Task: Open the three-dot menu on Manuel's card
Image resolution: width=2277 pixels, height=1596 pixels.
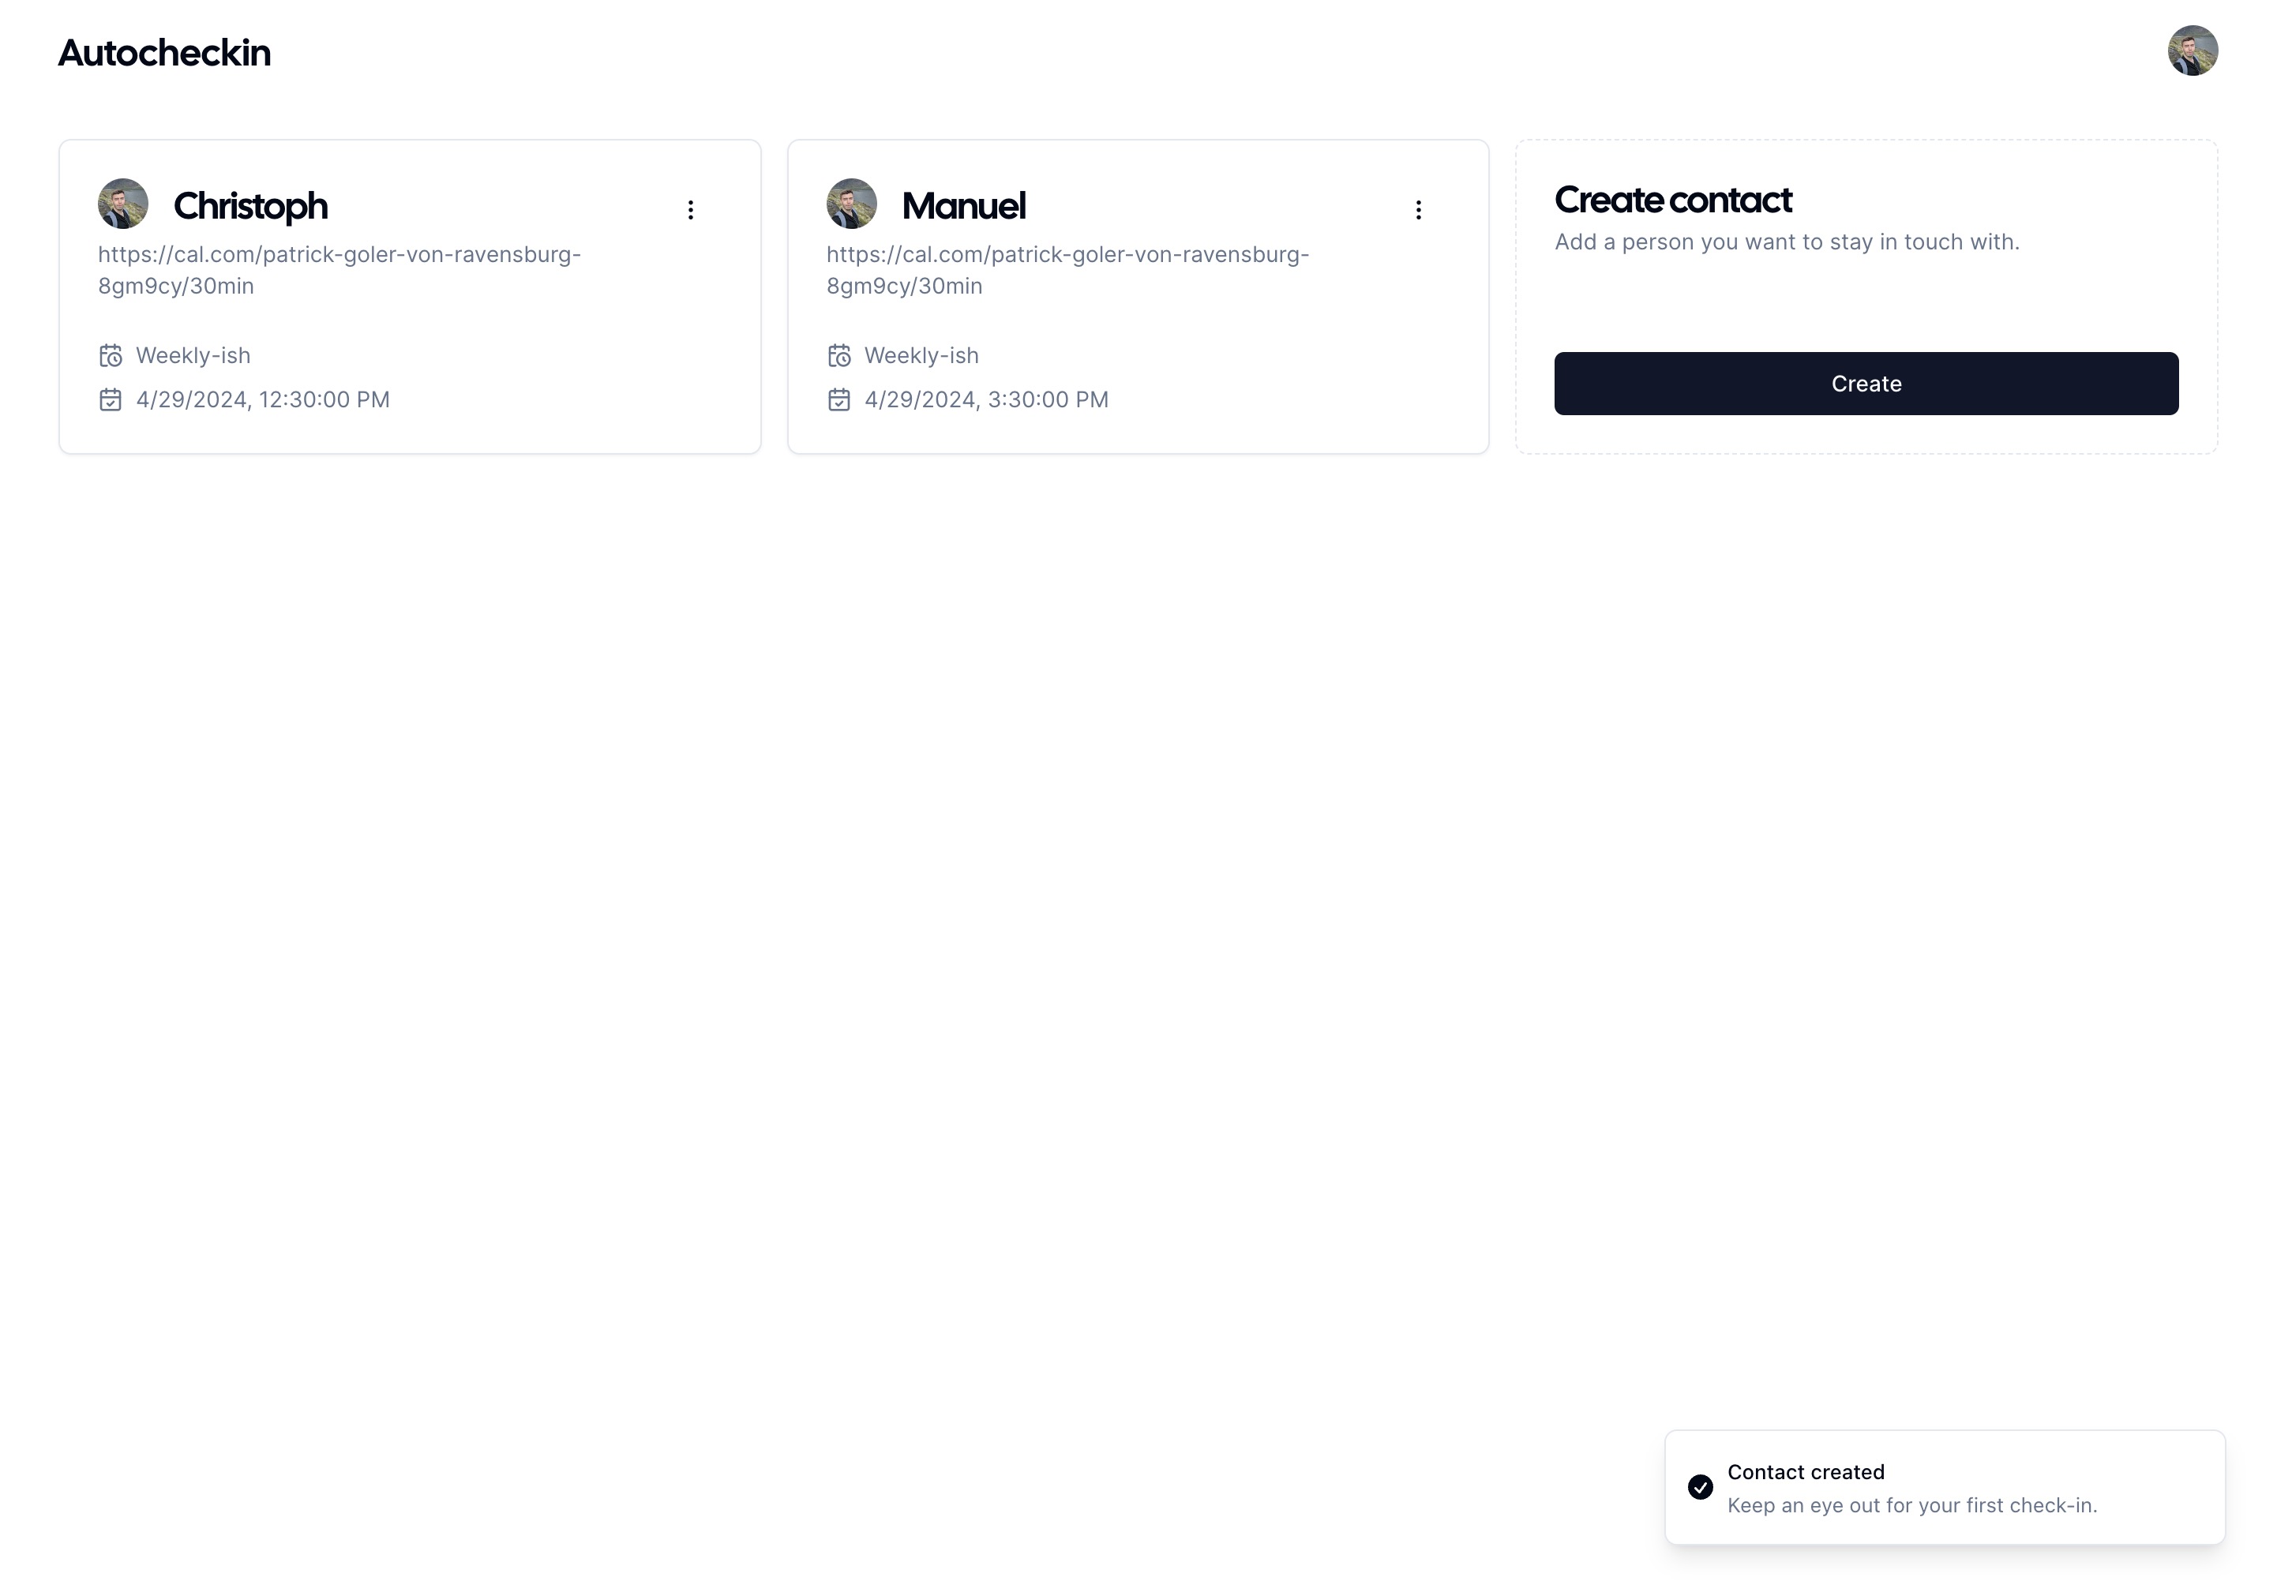Action: [x=1418, y=209]
